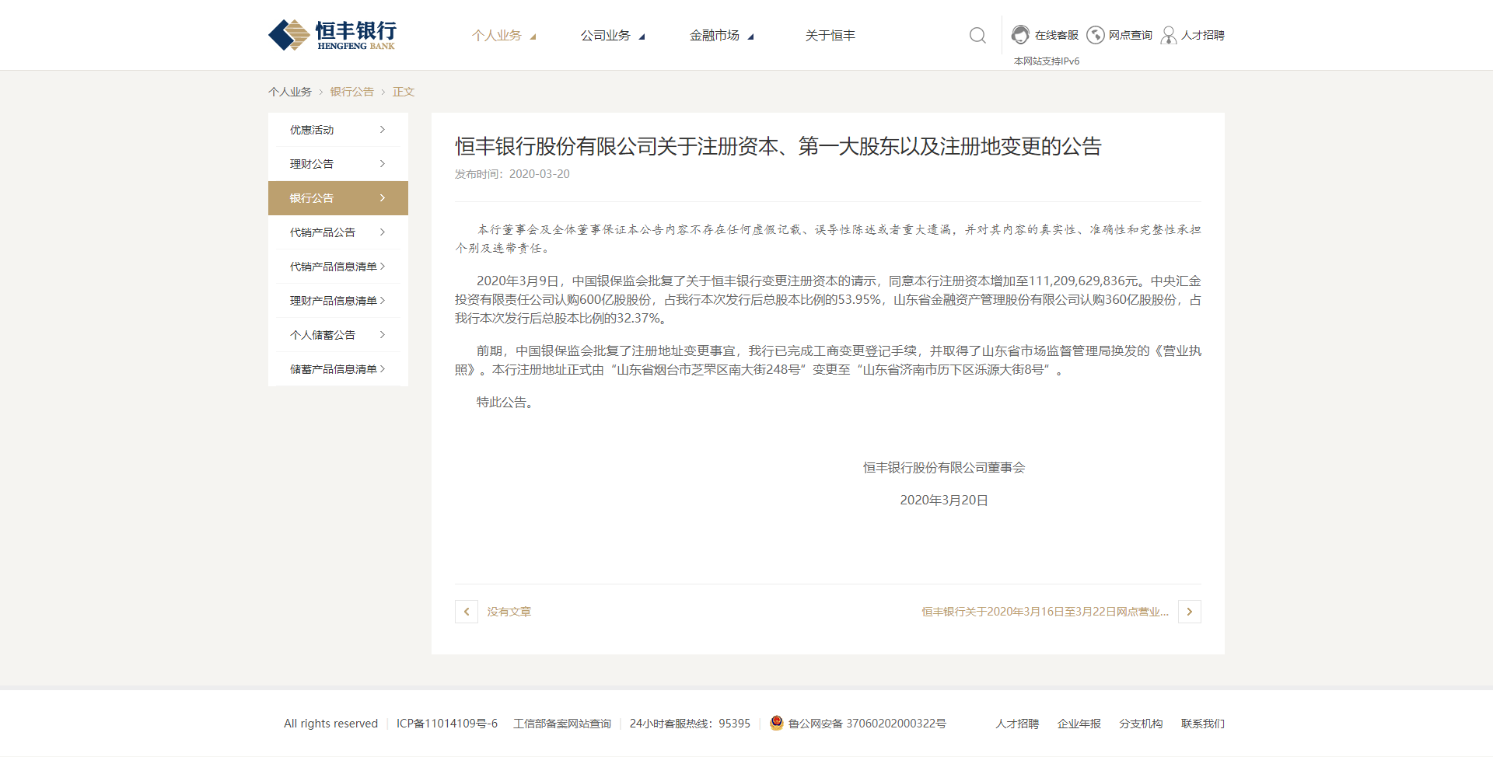Open 个人储蓄公告 in the sidebar

[x=338, y=335]
